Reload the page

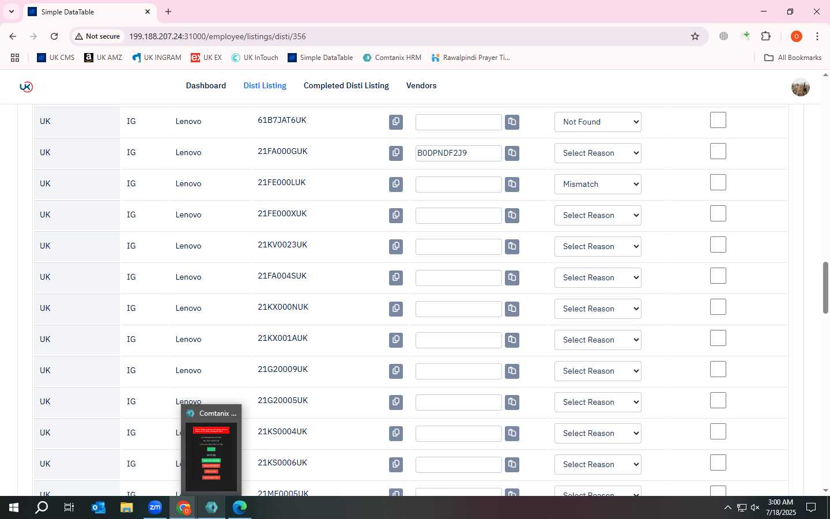(x=54, y=36)
